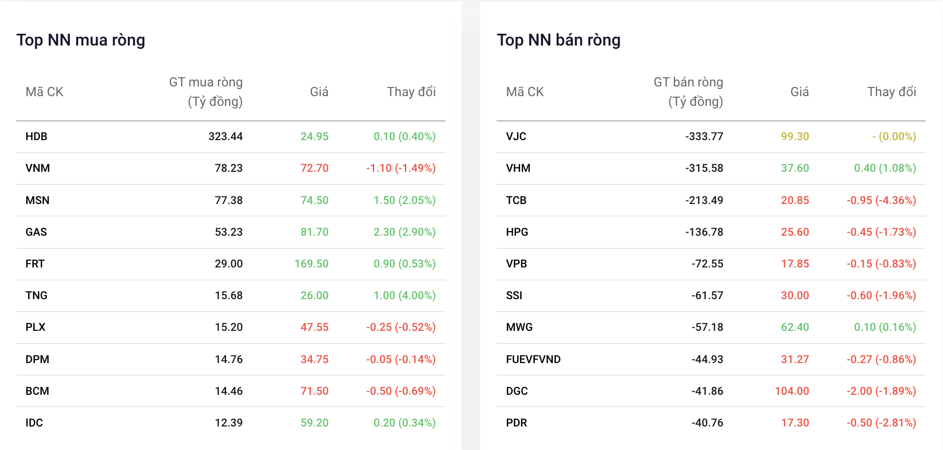The width and height of the screenshot is (943, 450).
Task: Open FUEVFVND fund code
Action: click(533, 359)
